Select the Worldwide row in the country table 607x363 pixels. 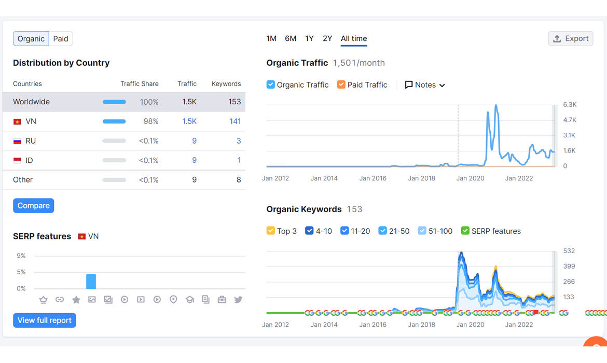coord(124,102)
